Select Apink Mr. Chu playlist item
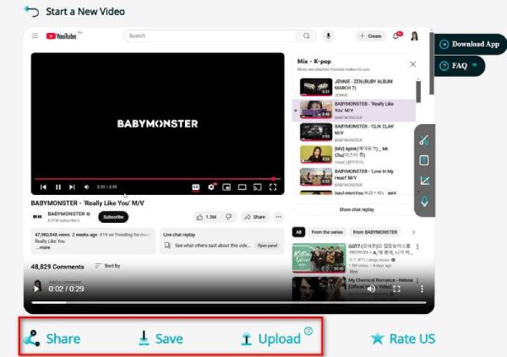This screenshot has height=357, width=507. point(354,155)
